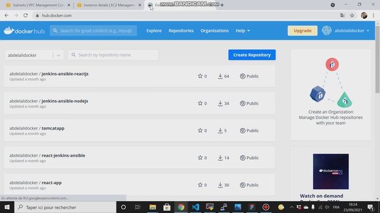
Task: Click the Chrome profile picture
Action: [x=364, y=15]
